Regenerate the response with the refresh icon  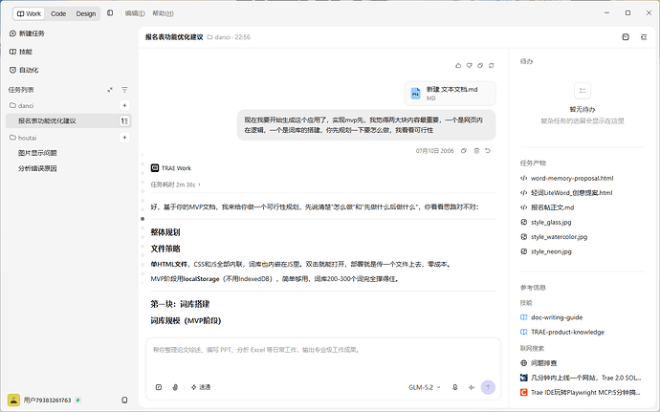coord(492,65)
